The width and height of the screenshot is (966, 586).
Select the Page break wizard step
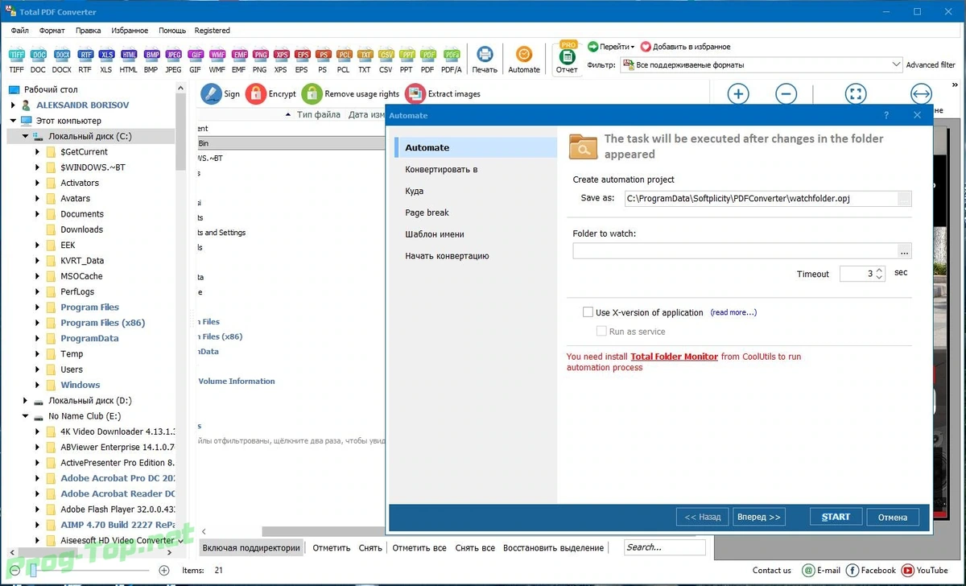427,213
